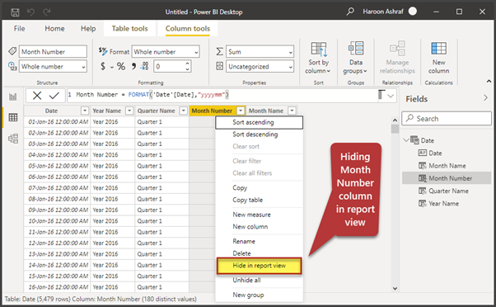Open the Model view icon
Image resolution: width=496 pixels, height=307 pixels.
point(13,139)
